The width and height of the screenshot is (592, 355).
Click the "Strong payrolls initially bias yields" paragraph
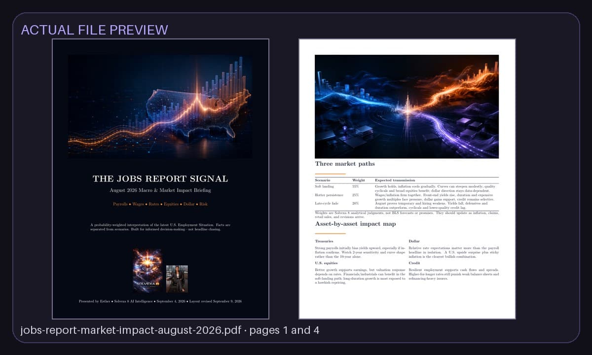[360, 252]
